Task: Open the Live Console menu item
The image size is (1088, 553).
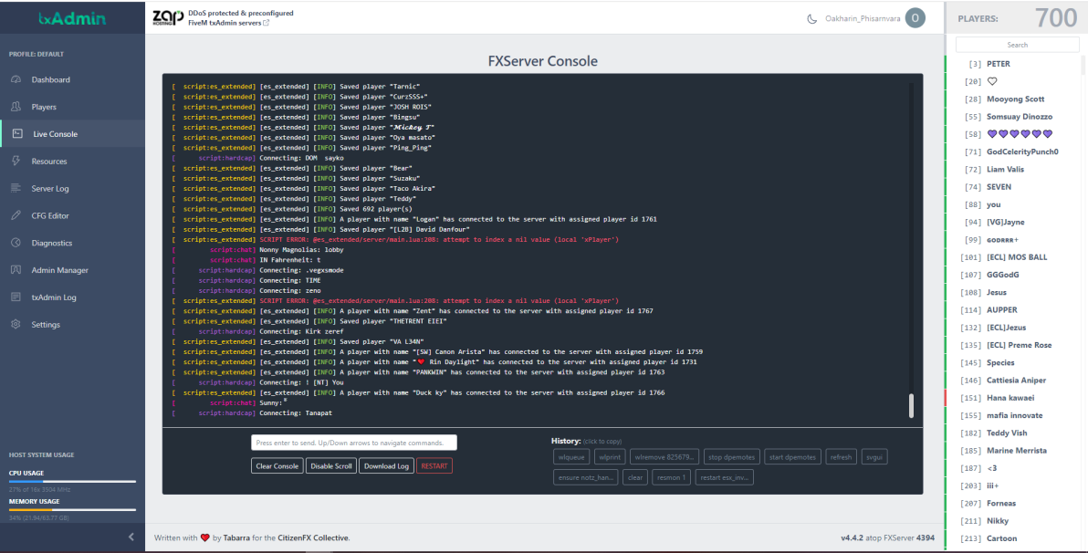Action: click(73, 134)
